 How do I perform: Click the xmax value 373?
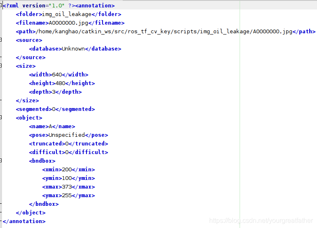[x=67, y=187]
